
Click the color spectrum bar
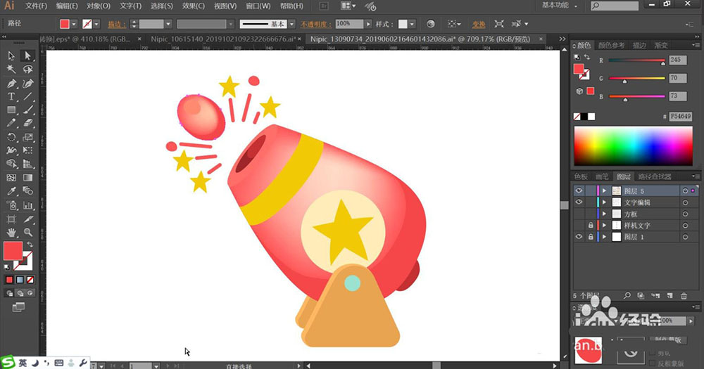point(633,146)
